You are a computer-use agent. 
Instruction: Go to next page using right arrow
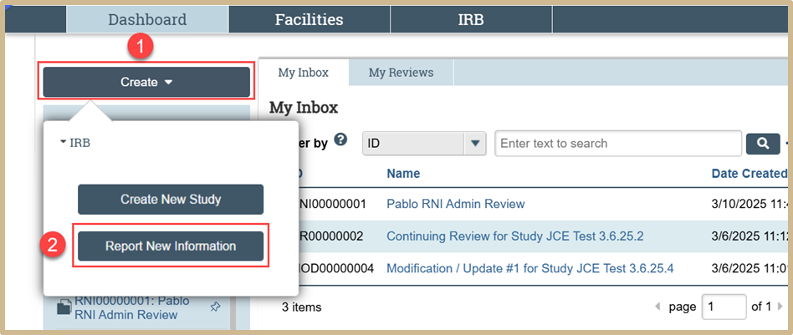pos(780,307)
